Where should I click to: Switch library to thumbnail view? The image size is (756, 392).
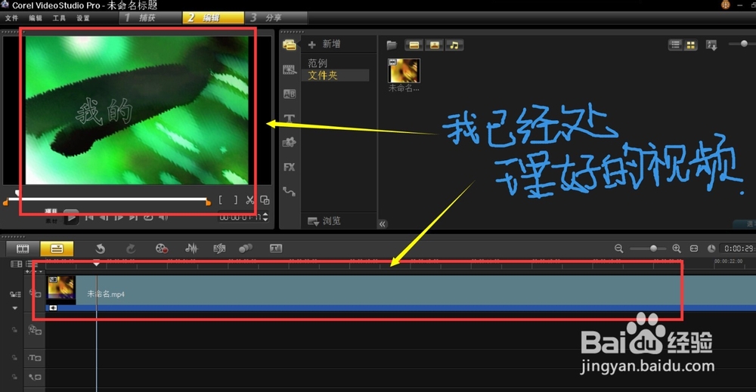[x=690, y=45]
